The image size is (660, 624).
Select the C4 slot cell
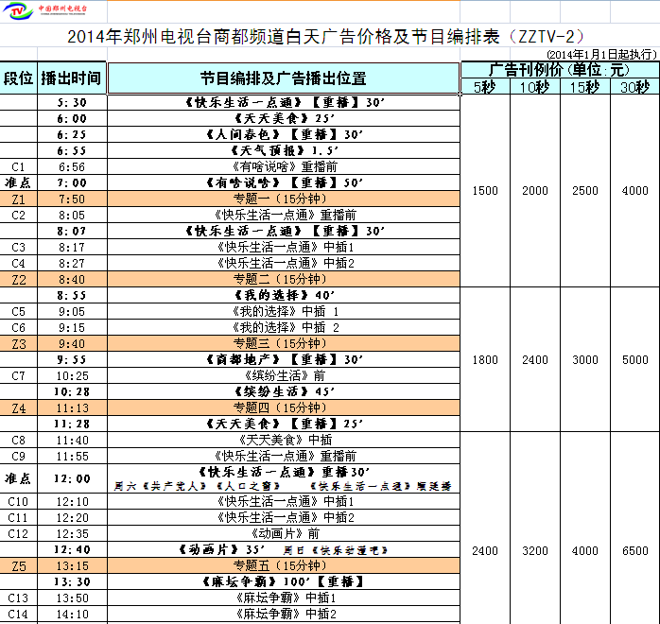point(19,264)
